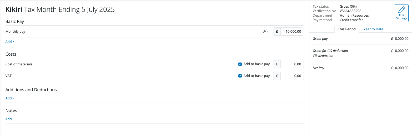Screen dimensions: 412x135
Task: Switch to the Year to Date tab
Action: click(x=373, y=29)
